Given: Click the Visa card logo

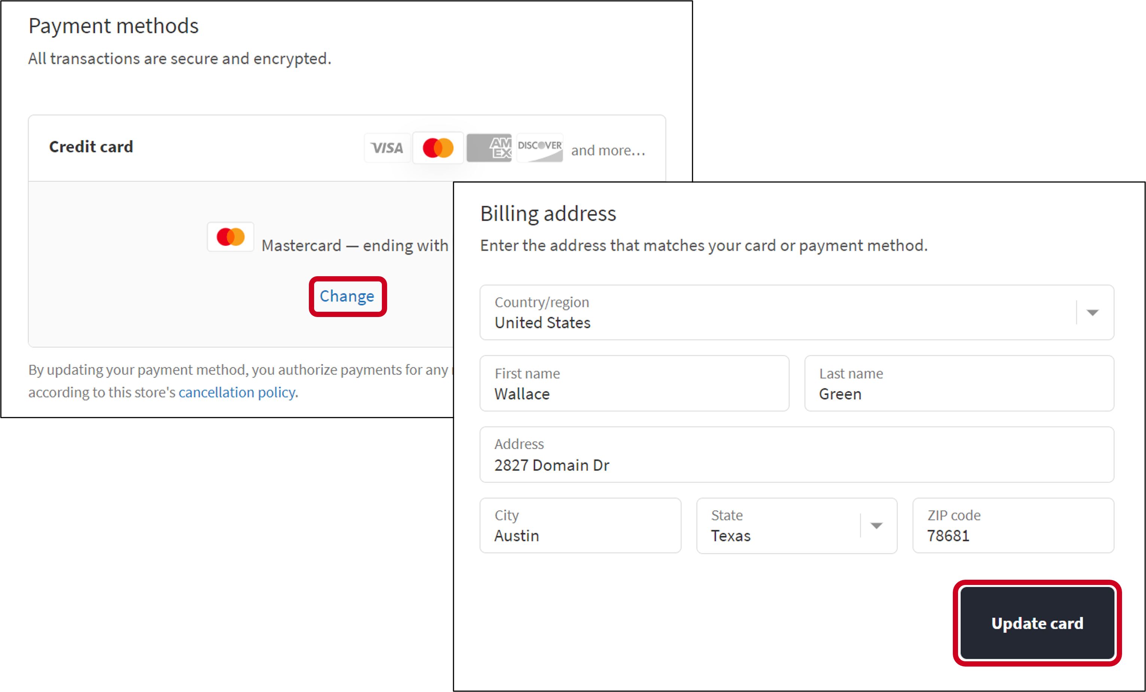Looking at the screenshot, I should (387, 148).
